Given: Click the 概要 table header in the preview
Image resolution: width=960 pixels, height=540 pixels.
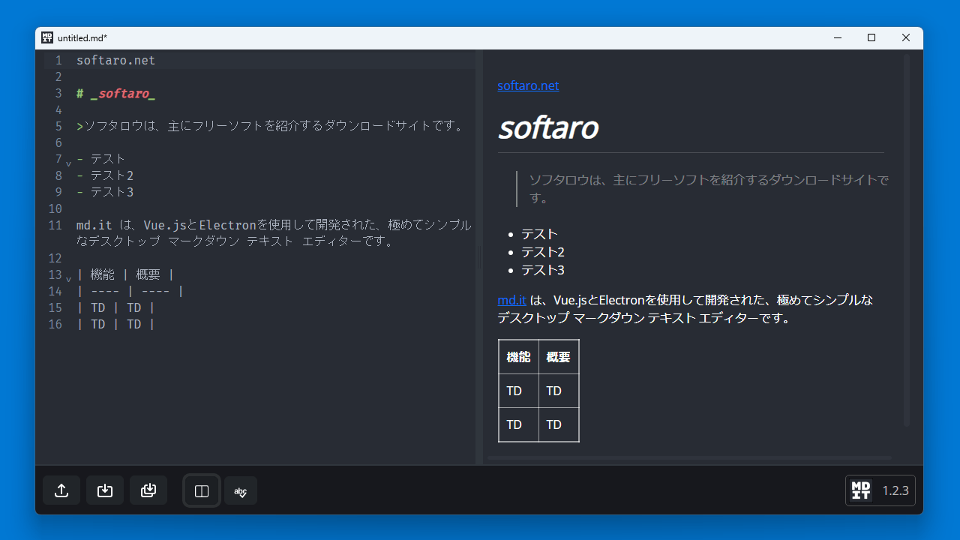Looking at the screenshot, I should 559,357.
